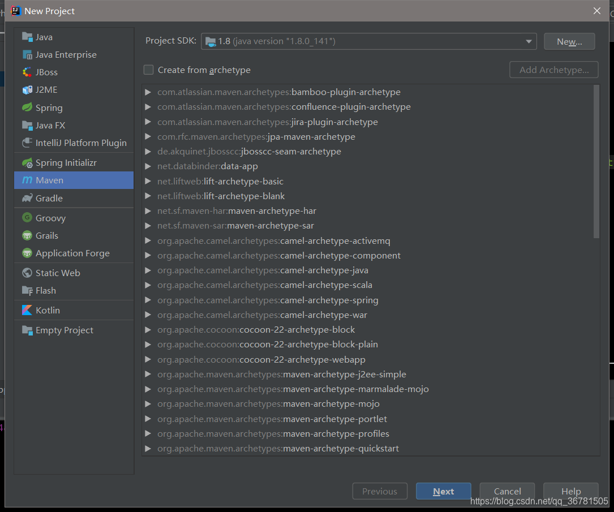The image size is (614, 512).
Task: Select maven-archetype-j2ee-simple row
Action: [371, 375]
